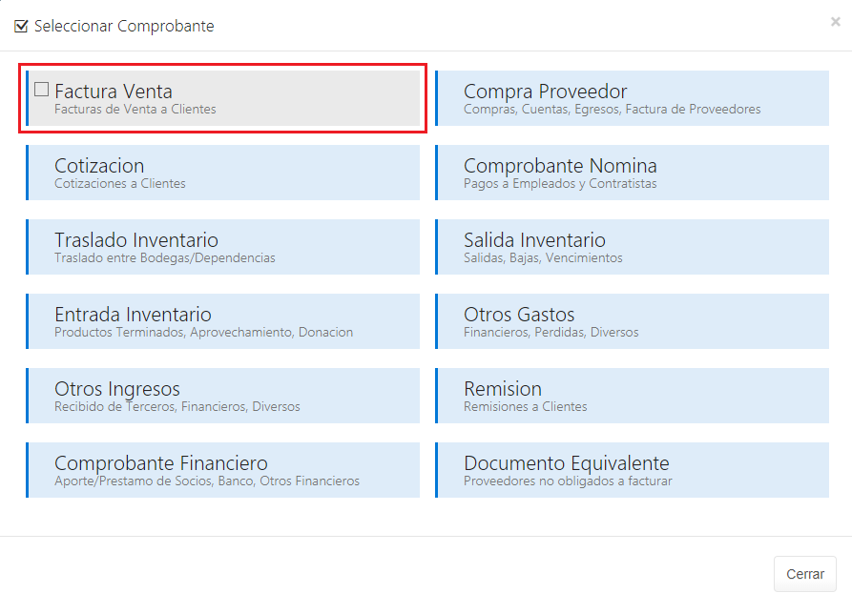
Task: Select the Remision option
Action: 632,396
